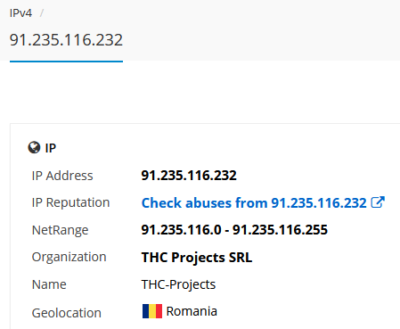Click the Name label
This screenshot has width=400, height=329.
pos(49,284)
